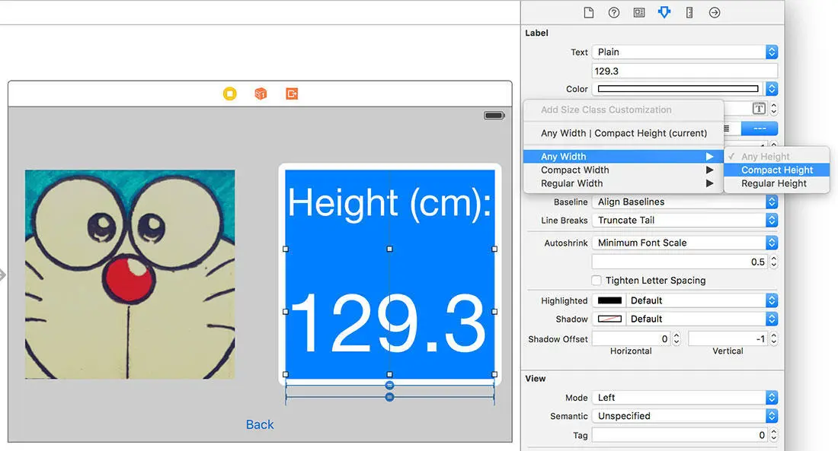Click the Vertical shadow offset field

pos(728,339)
